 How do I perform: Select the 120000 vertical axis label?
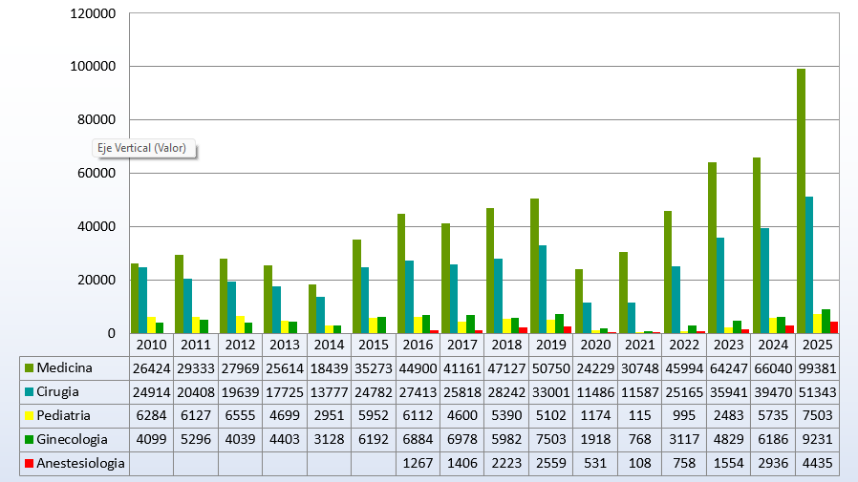click(94, 14)
